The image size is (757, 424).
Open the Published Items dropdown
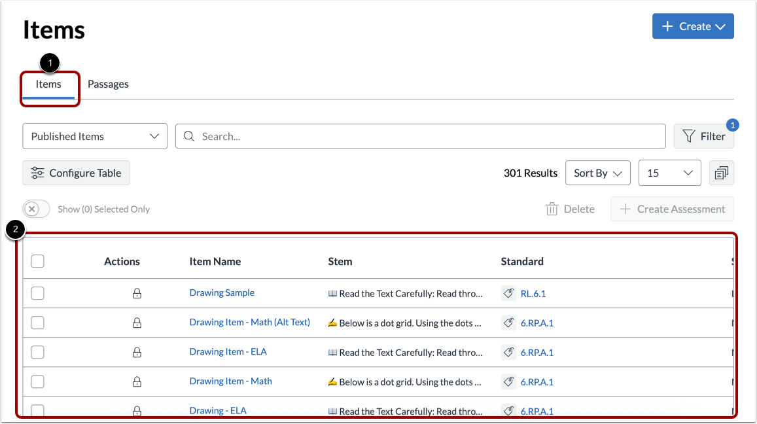point(95,136)
